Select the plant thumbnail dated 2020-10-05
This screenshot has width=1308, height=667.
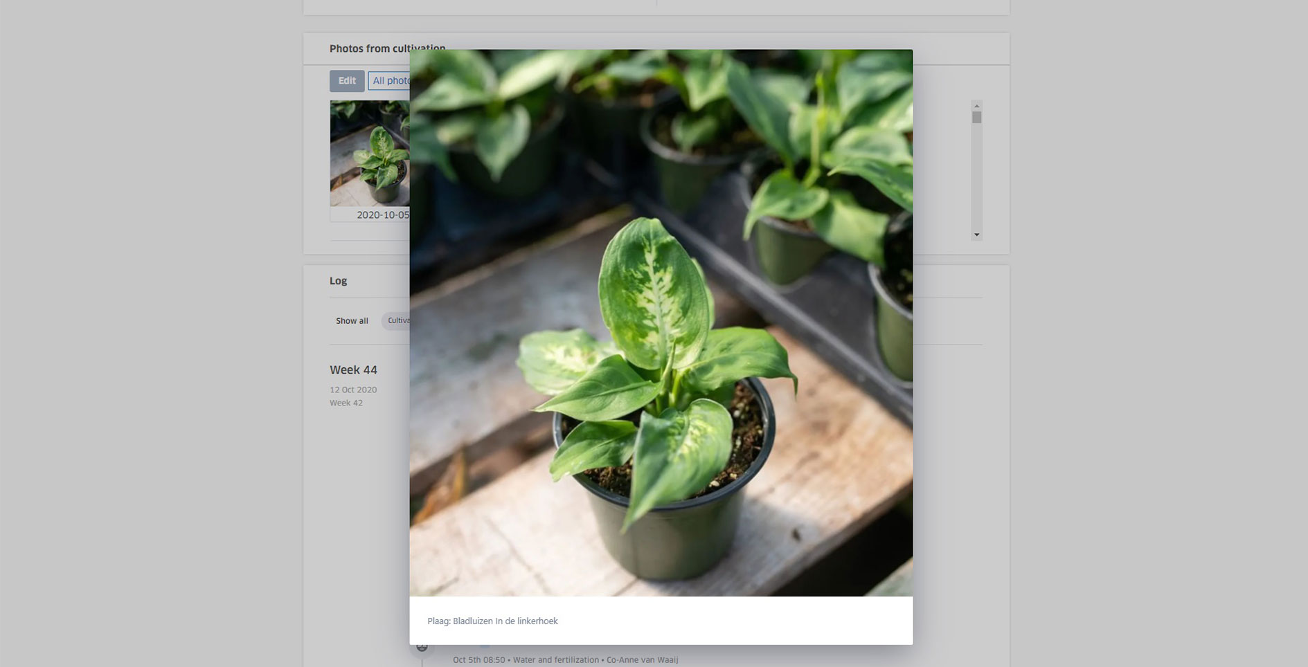370,153
